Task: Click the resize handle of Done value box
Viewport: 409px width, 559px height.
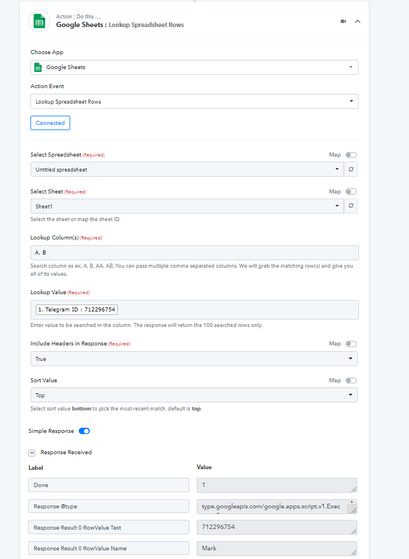Action: (353, 489)
